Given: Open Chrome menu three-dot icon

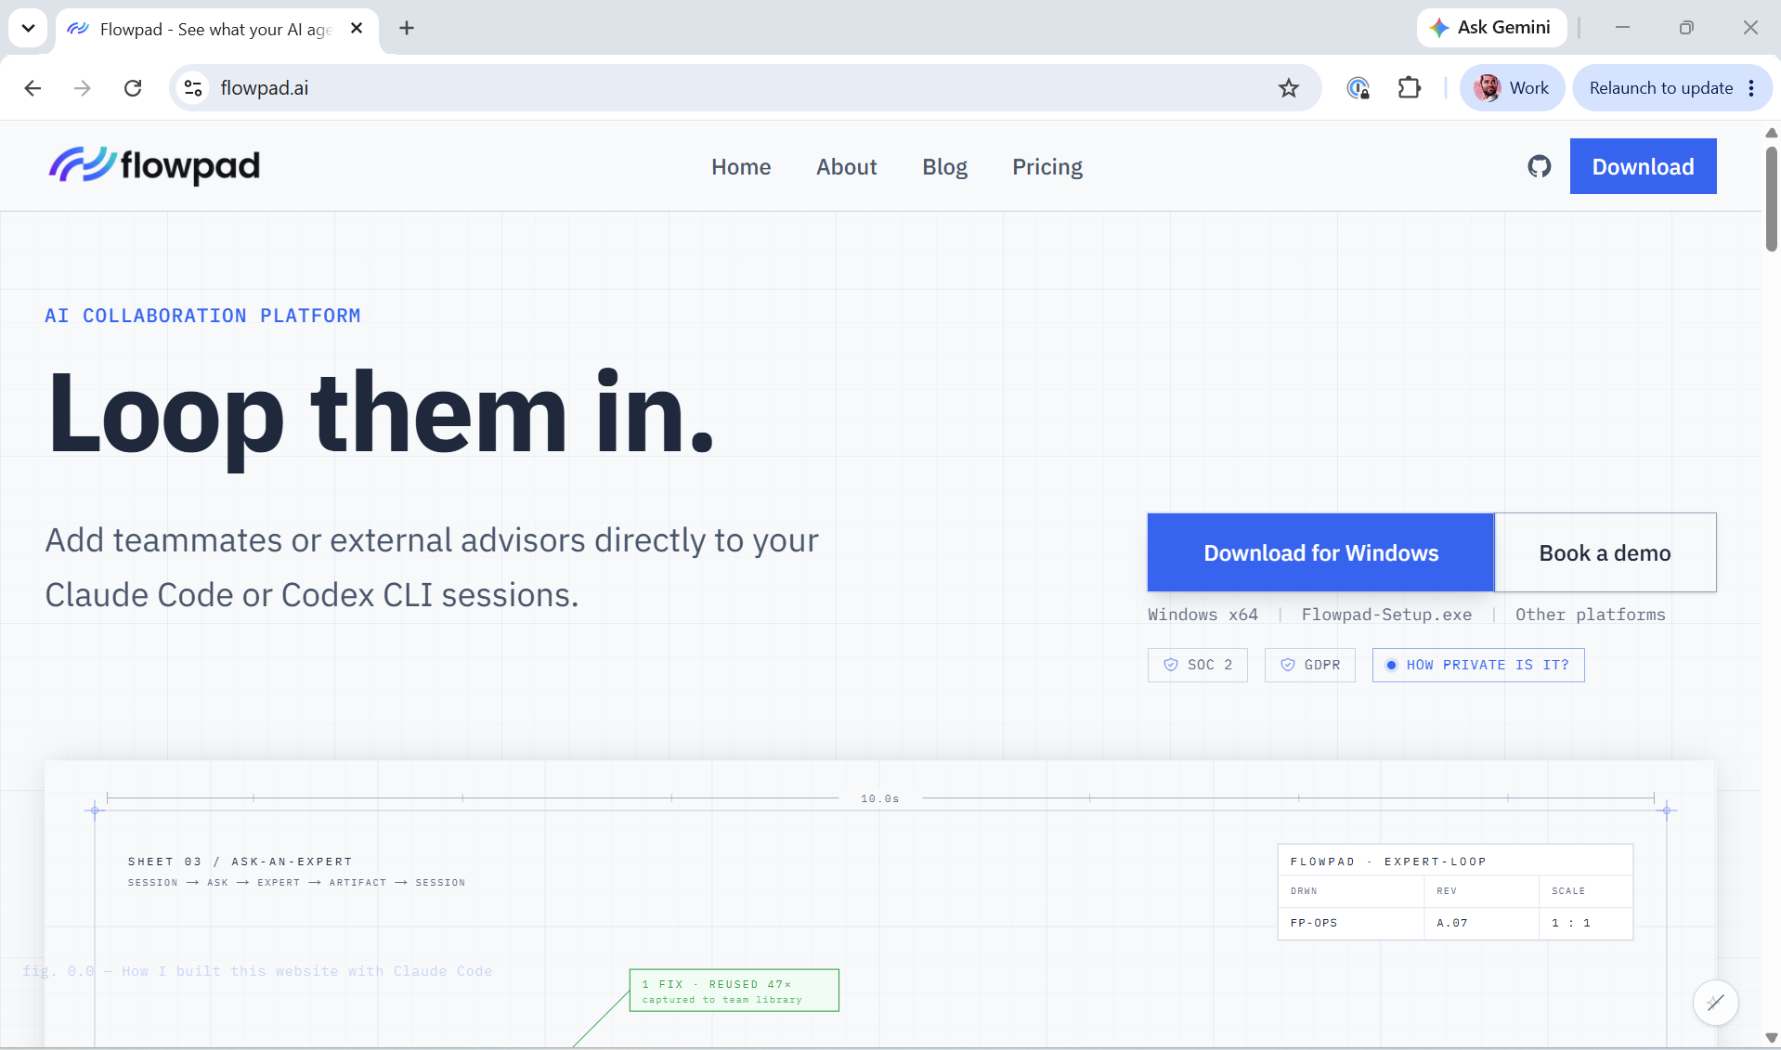Looking at the screenshot, I should (1751, 88).
